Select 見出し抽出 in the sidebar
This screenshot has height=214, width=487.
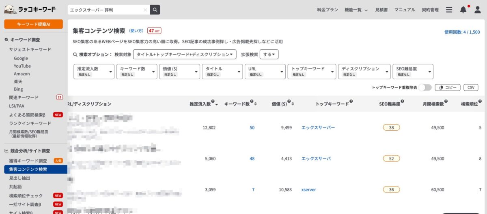[19, 178]
